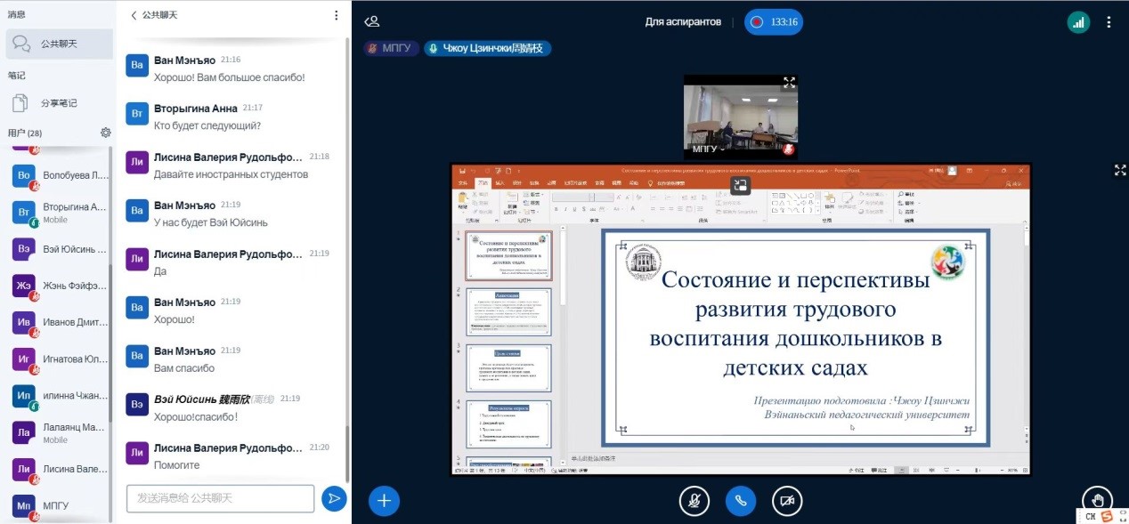
Task: Make the МПГУ webcam video fullscreen
Action: tap(789, 83)
